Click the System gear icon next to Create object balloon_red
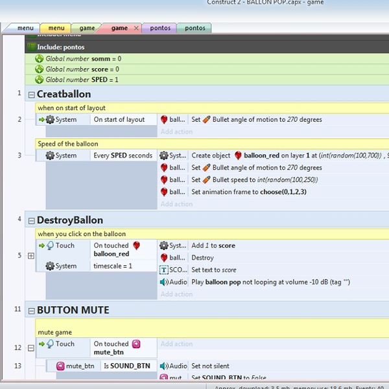Viewport: 389px width, 389px height. 164,156
